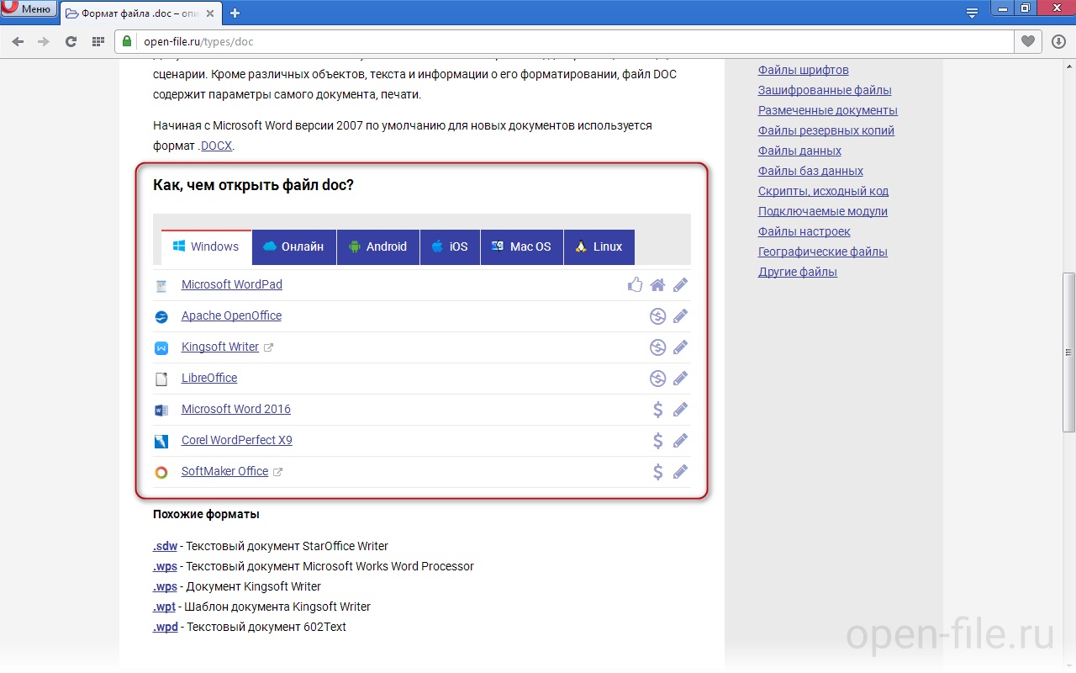Click the pencil icon for WordPad

click(x=680, y=284)
